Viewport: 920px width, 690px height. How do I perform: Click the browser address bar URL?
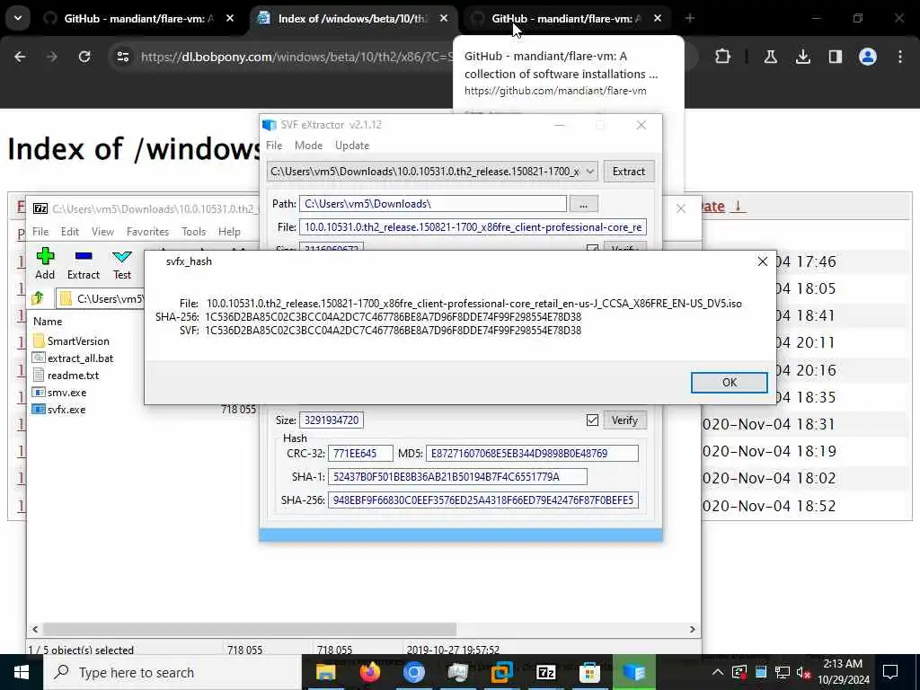click(x=296, y=57)
